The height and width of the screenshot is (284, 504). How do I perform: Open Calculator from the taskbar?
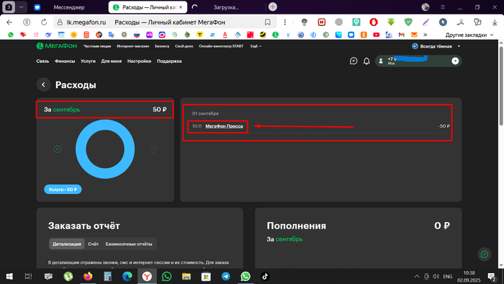coord(107,276)
